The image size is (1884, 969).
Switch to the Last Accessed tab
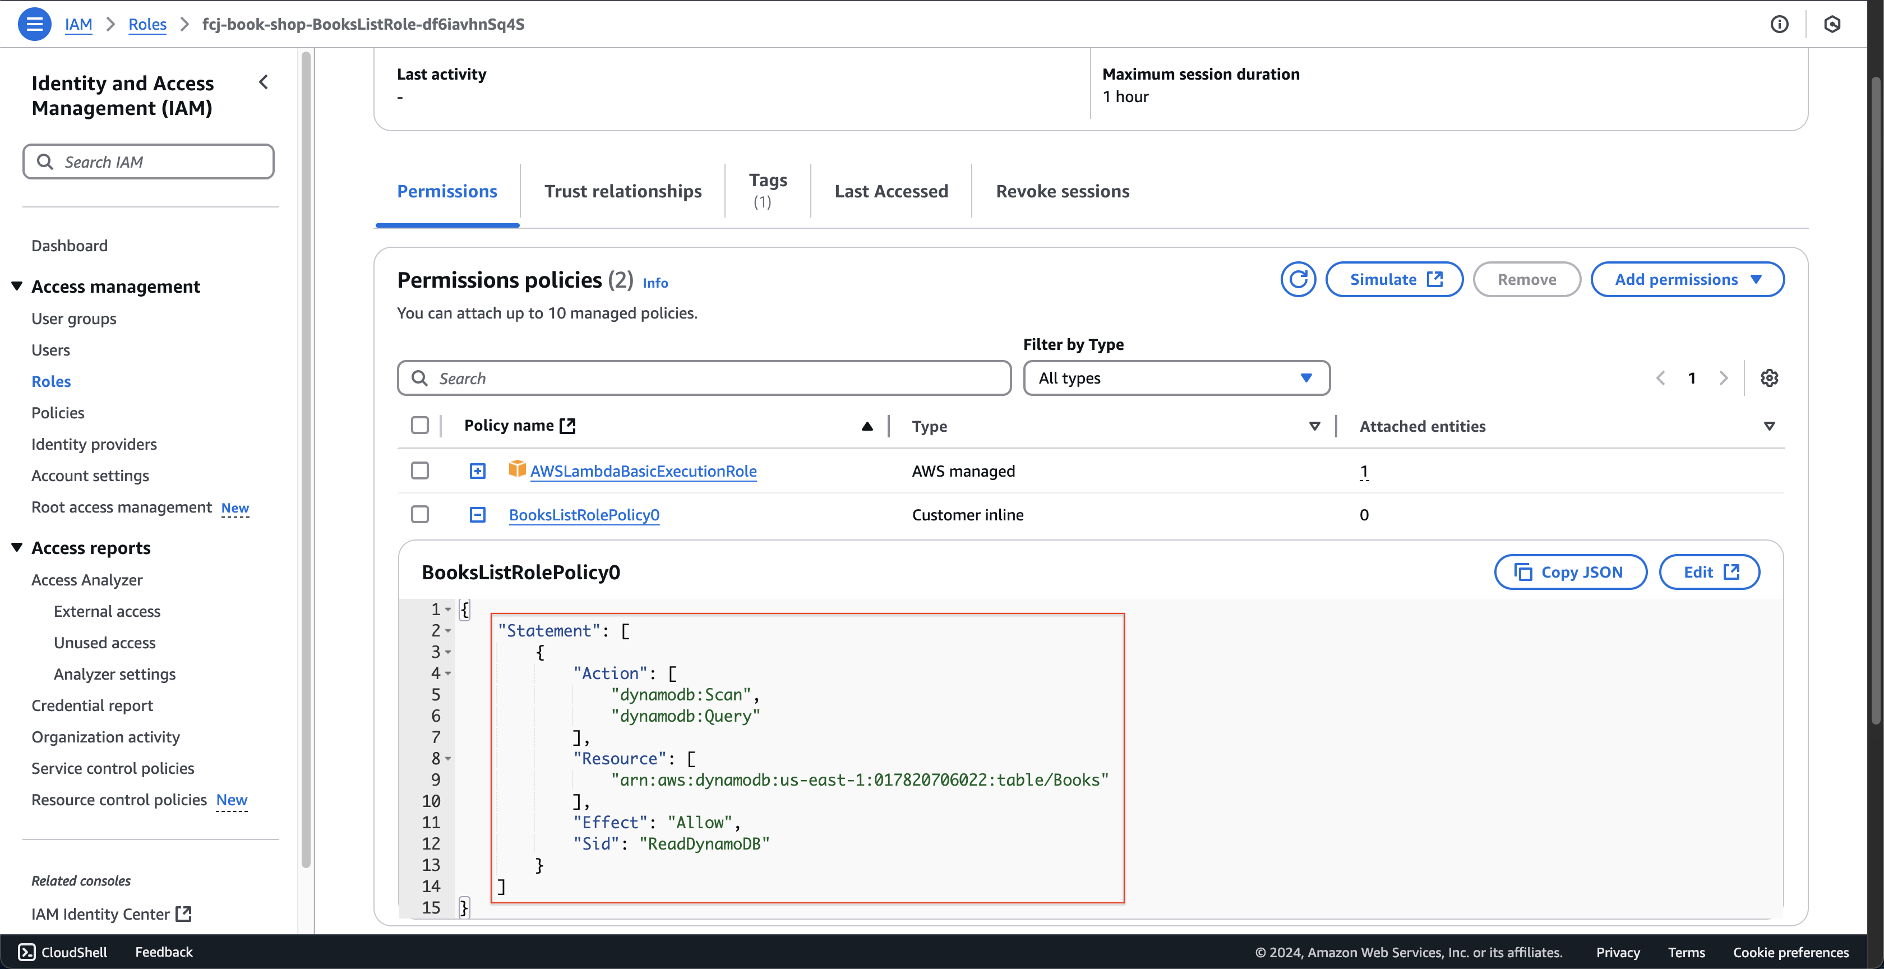891,190
